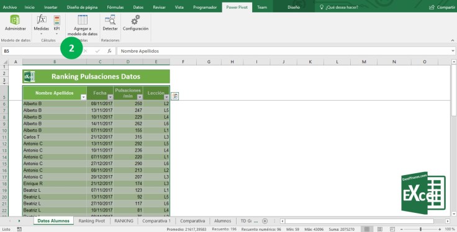
Task: Open the Archivo tab
Action: pyautogui.click(x=10, y=7)
